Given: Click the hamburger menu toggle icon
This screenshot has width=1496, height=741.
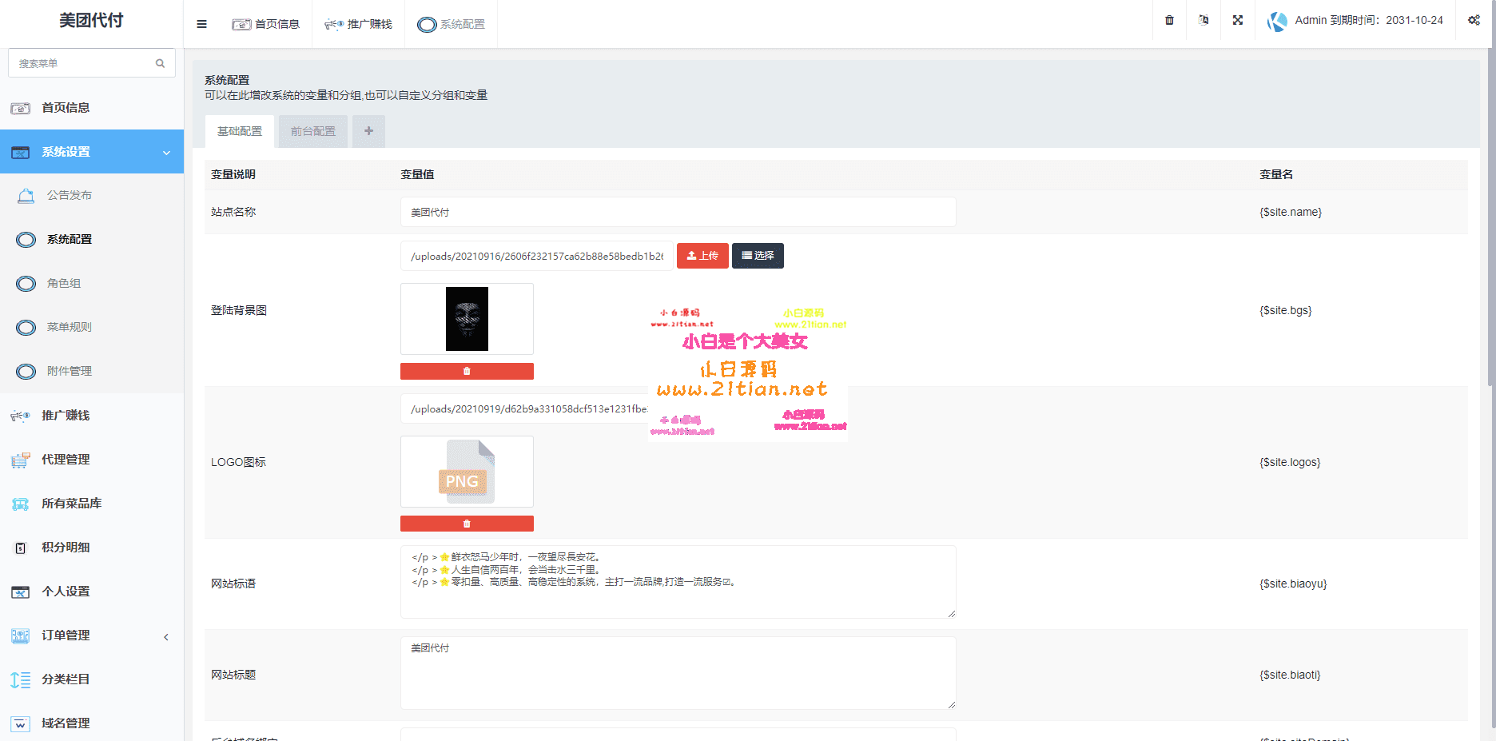Looking at the screenshot, I should (x=201, y=24).
